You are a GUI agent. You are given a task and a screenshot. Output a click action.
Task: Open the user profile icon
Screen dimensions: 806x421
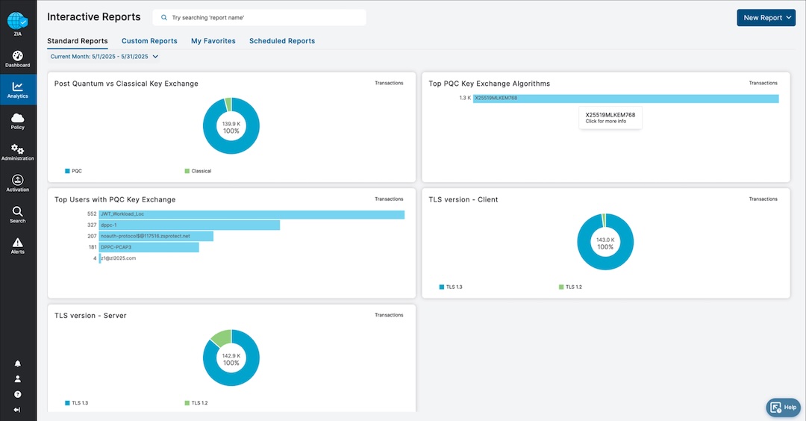pos(18,379)
